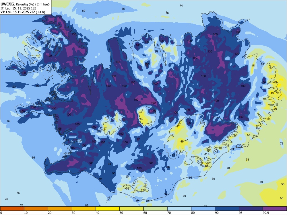
Task: Select the '85' humidity value on the map
Action: tap(123, 9)
